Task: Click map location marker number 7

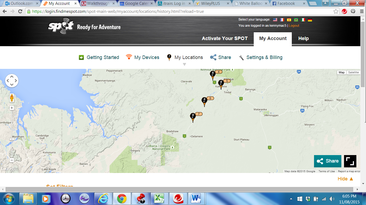Action: coord(193,117)
